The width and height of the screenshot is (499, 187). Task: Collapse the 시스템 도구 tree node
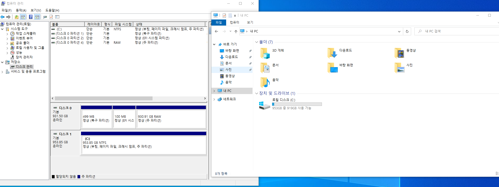(x=2, y=29)
